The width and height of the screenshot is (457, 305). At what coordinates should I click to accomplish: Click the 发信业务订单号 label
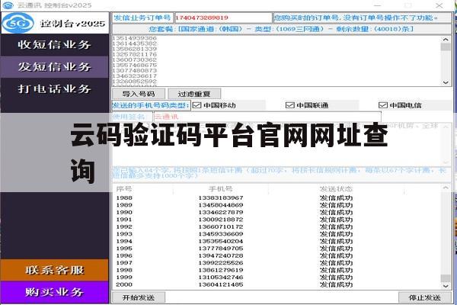[x=142, y=18]
